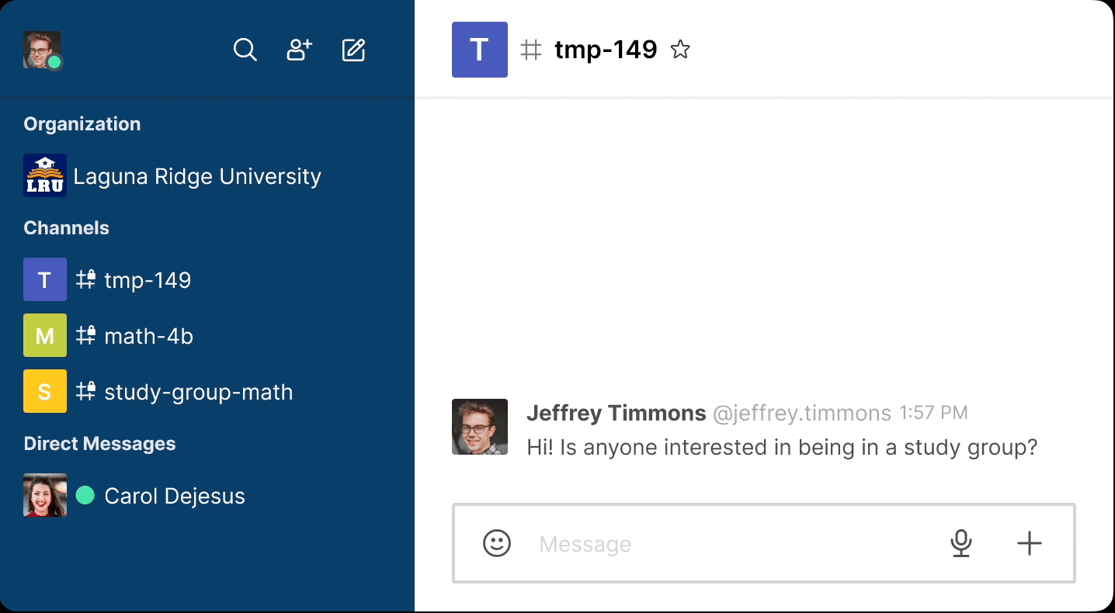Screen dimensions: 1115x613
Task: Compose a new message with pencil icon
Action: pos(353,50)
